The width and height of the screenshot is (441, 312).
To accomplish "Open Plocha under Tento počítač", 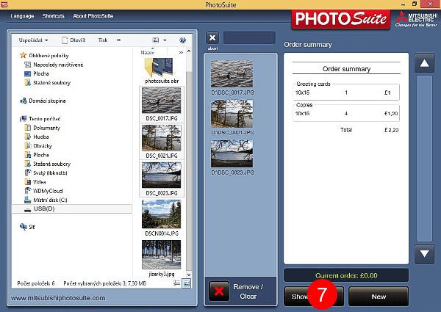I will (37, 155).
